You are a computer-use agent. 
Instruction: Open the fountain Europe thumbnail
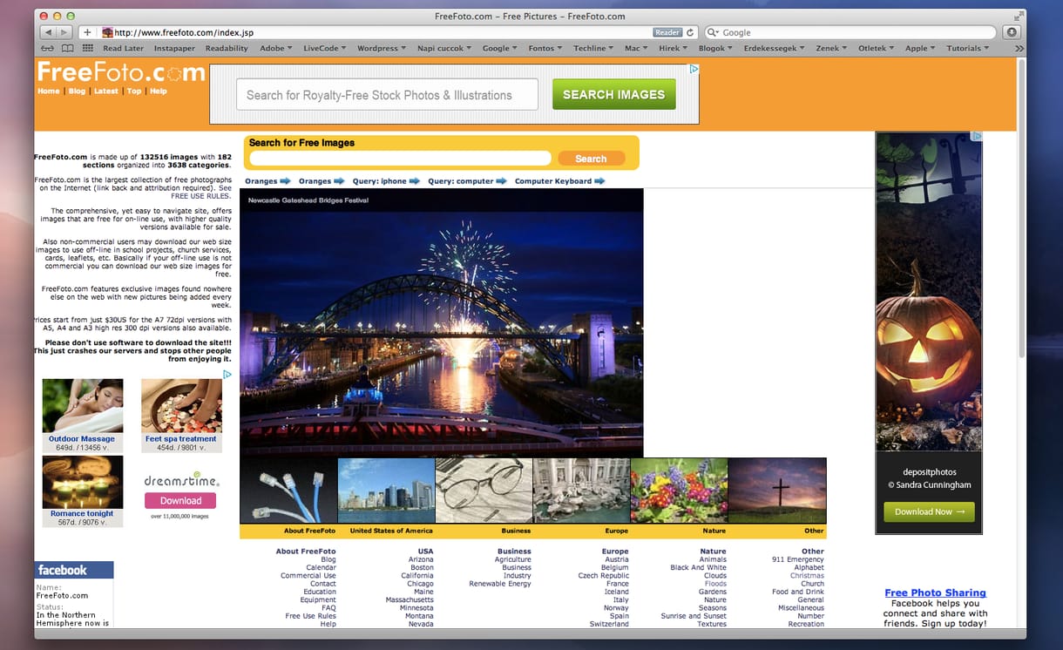(x=581, y=491)
